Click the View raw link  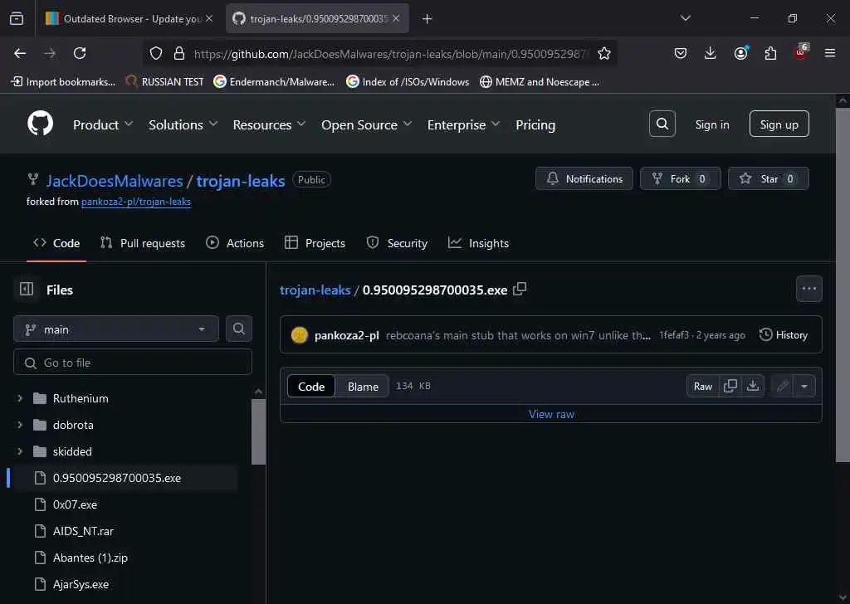[x=551, y=414]
